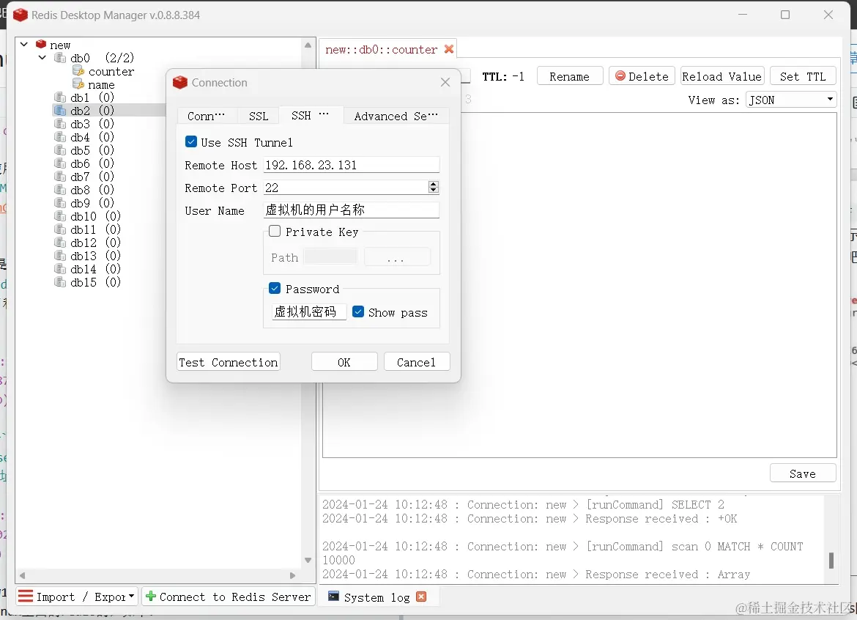Switch to the SSL tab
The image size is (857, 620).
(x=258, y=115)
